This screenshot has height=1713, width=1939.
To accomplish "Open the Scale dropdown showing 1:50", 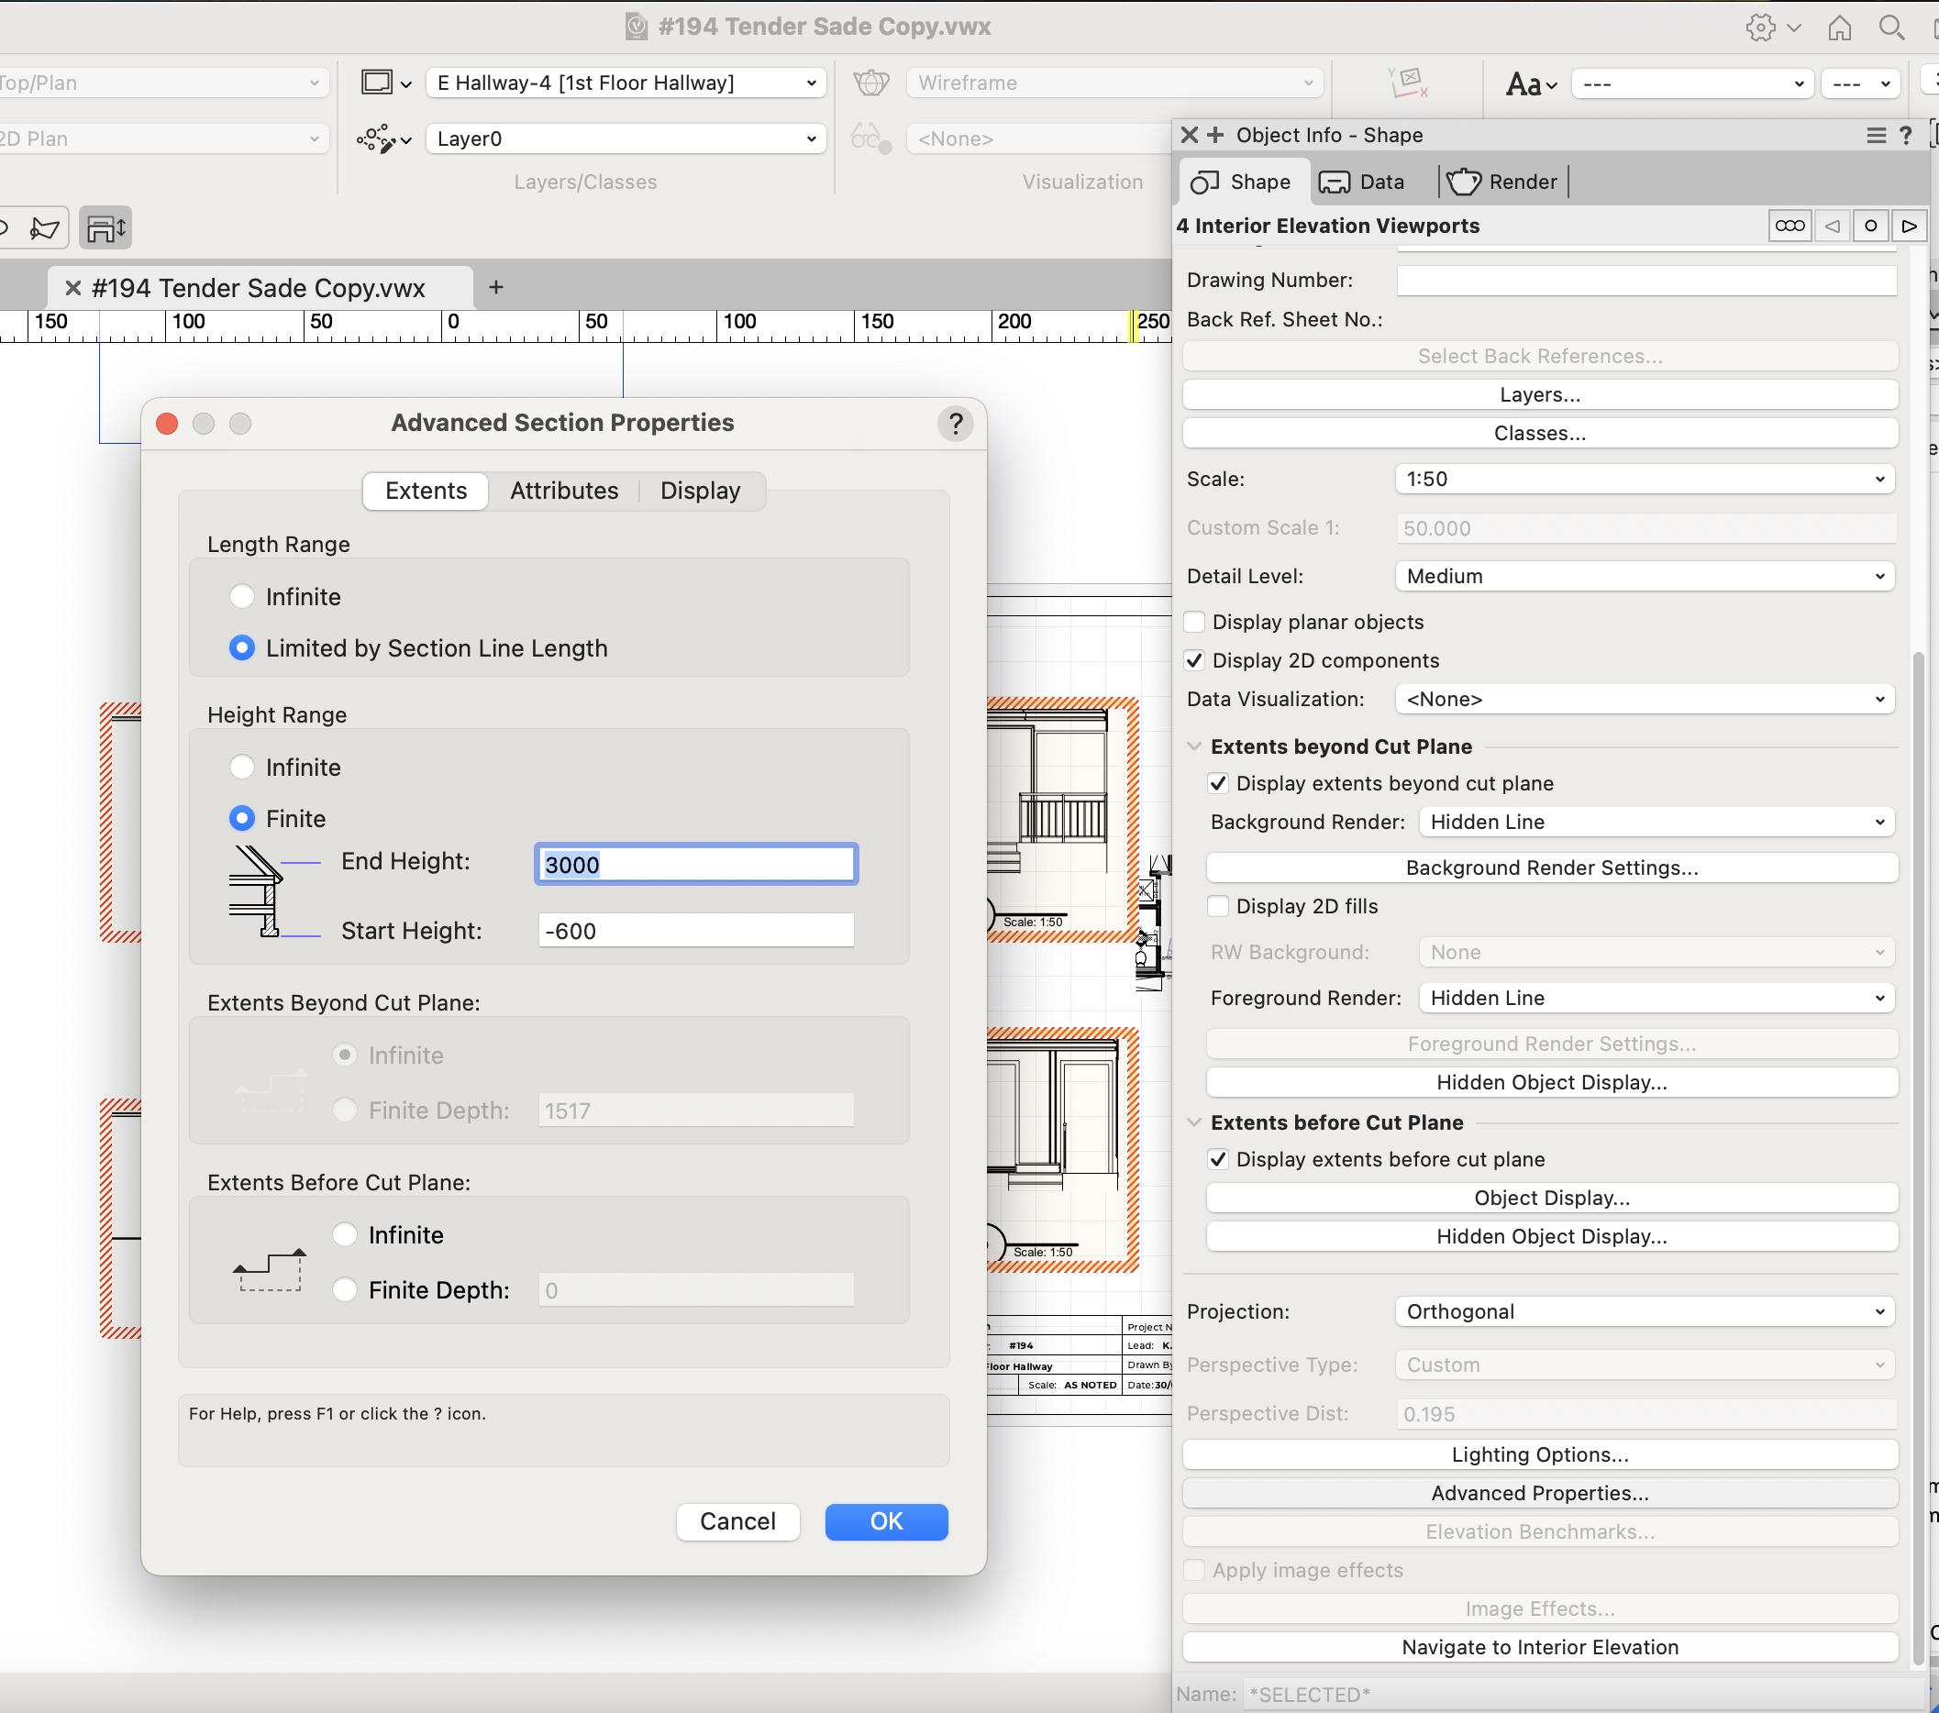I will 1643,479.
